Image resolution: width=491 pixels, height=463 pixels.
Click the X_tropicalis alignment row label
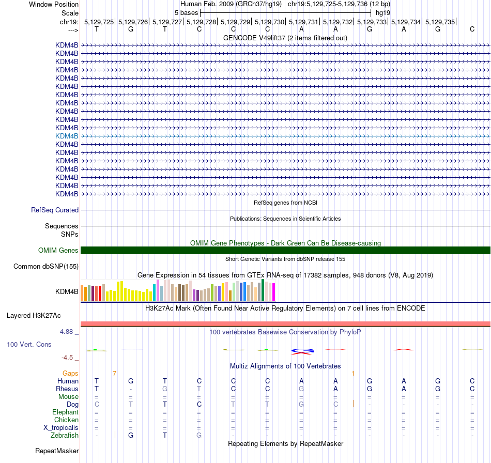pos(61,428)
